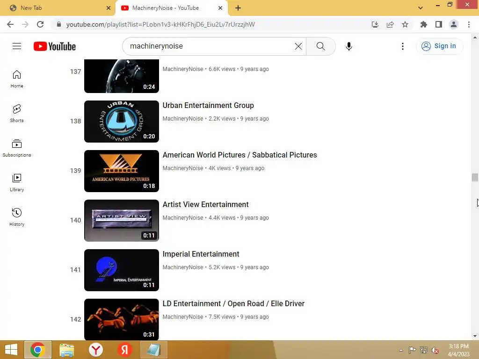
Task: View site information via the lock icon
Action: pos(59,24)
